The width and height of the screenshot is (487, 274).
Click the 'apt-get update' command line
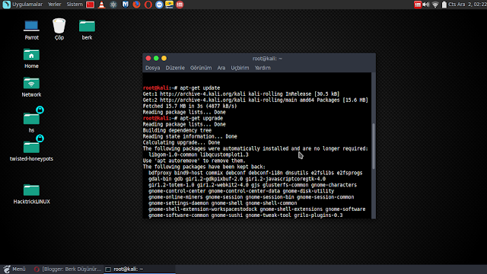181,88
